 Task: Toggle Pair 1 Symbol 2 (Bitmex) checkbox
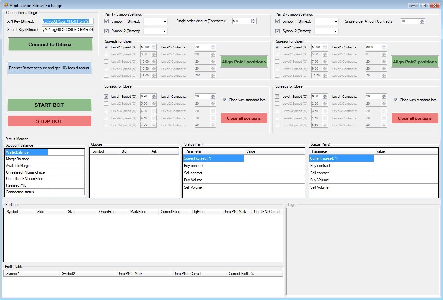(106, 31)
